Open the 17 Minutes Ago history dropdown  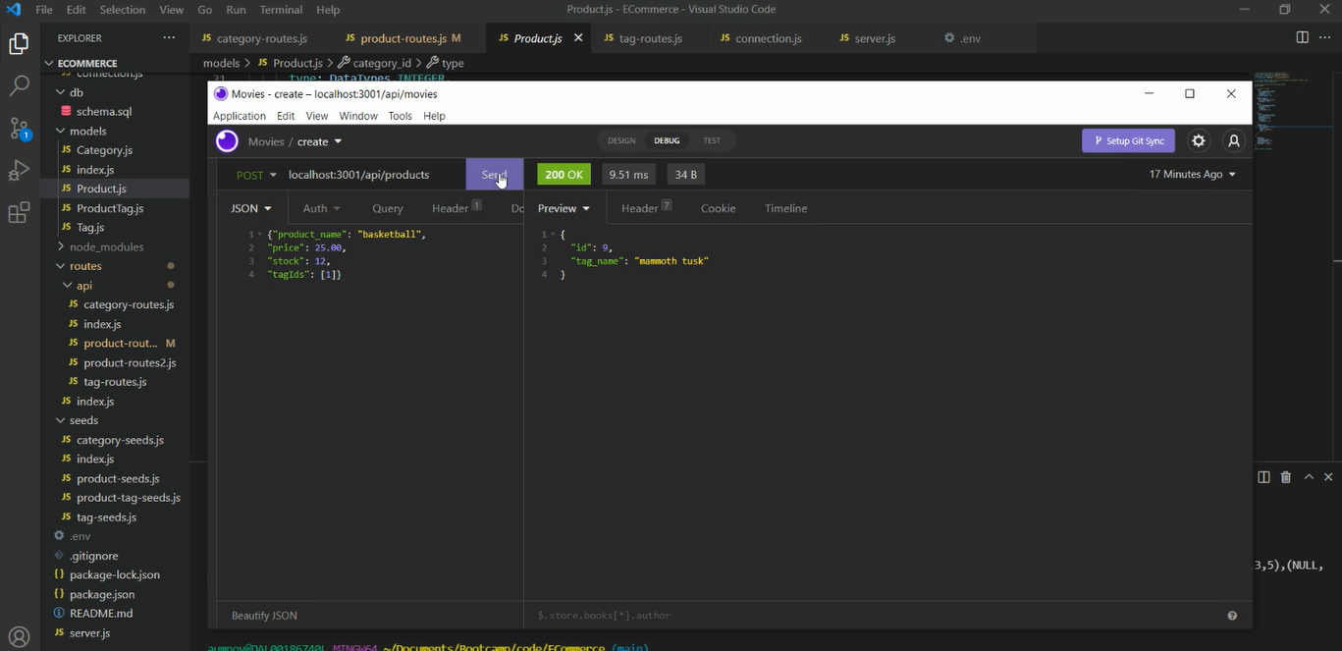click(1192, 174)
